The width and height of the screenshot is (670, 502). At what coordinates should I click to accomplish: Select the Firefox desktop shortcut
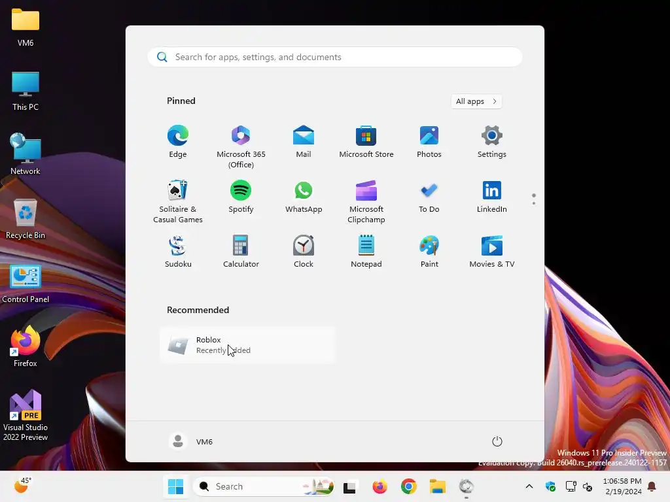(x=26, y=346)
